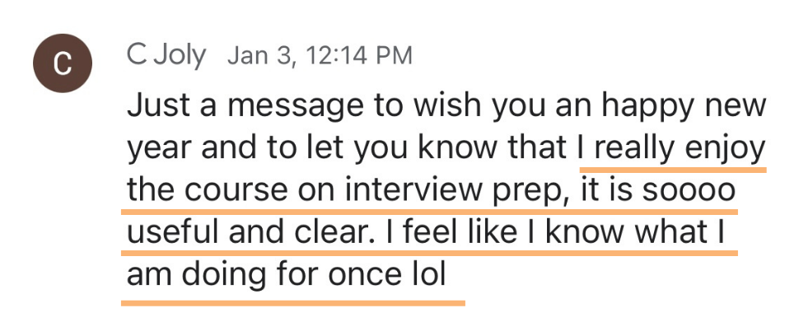Click the word "useful"
Viewport: 799px width, 322px height.
(x=173, y=232)
